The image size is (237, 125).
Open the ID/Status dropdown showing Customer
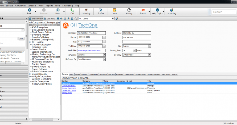pyautogui.click(x=104, y=55)
